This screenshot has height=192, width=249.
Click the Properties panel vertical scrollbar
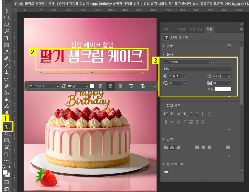click(x=242, y=76)
